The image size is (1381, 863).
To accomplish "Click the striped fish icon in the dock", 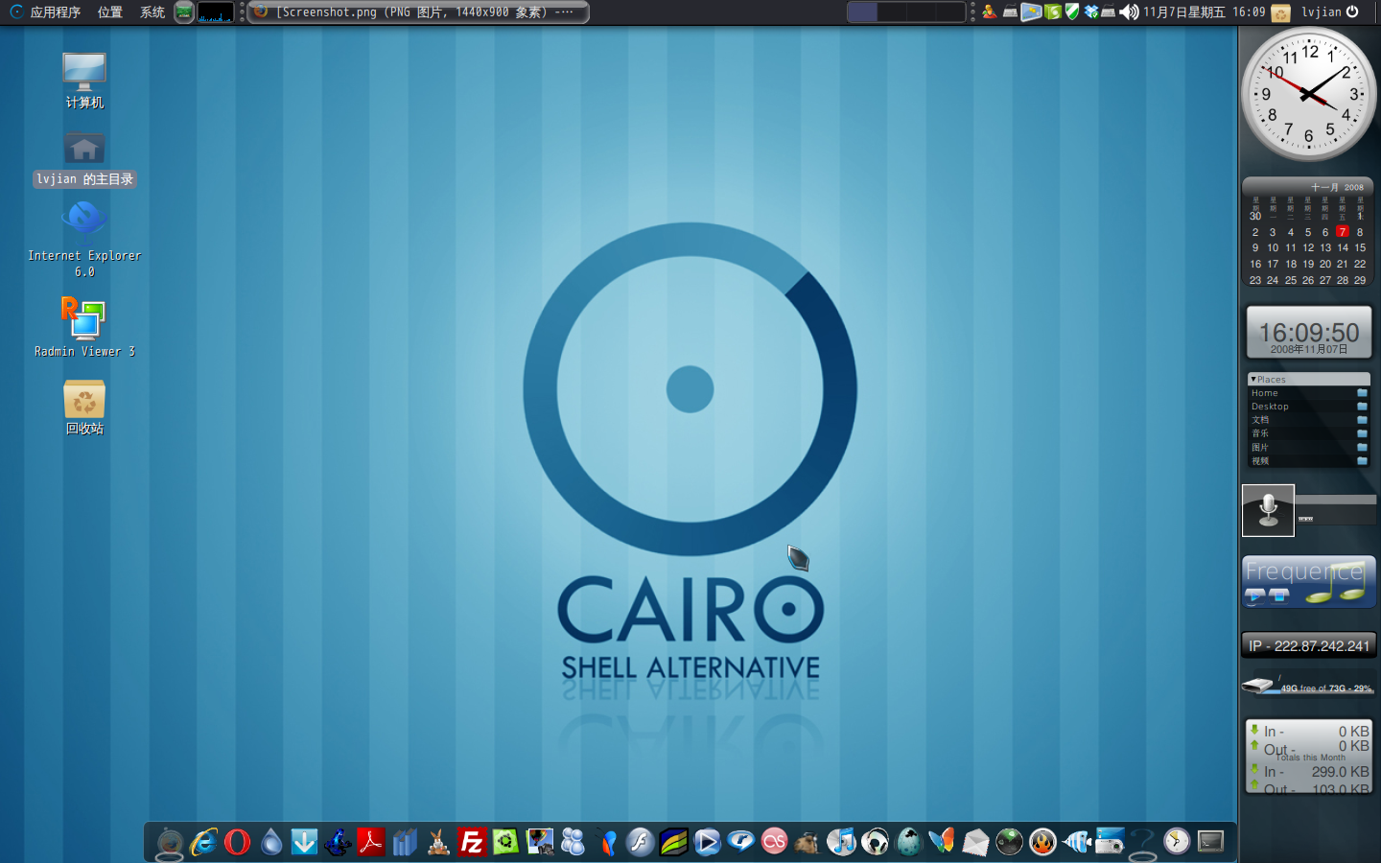I will click(1076, 842).
